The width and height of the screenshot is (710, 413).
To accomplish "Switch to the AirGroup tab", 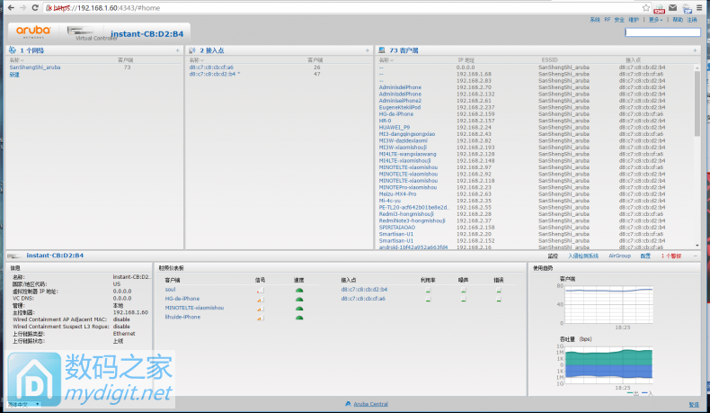I will point(619,256).
